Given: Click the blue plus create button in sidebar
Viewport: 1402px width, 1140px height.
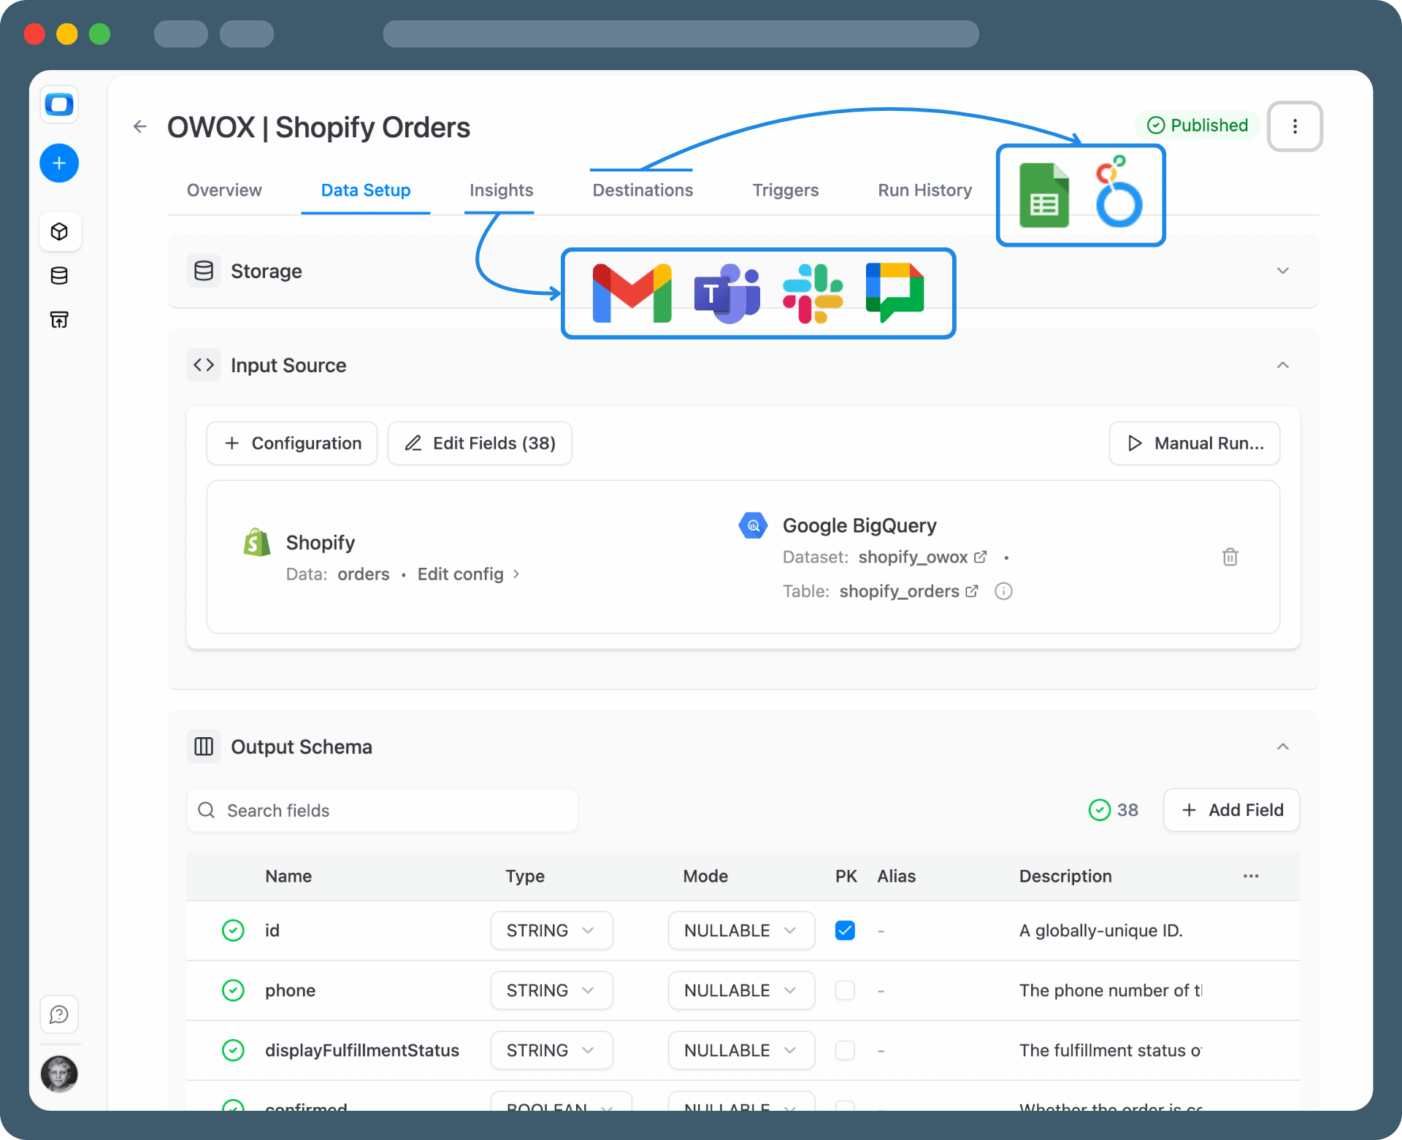Looking at the screenshot, I should pyautogui.click(x=59, y=163).
